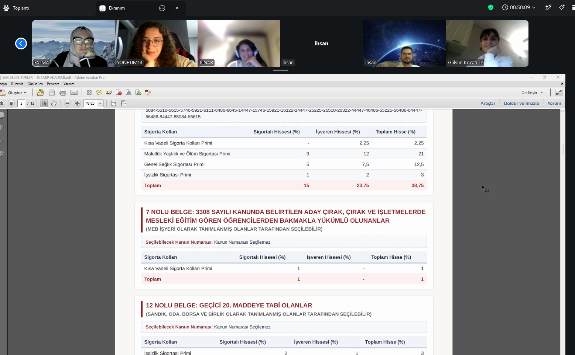Toggle Acrobat read mode expand icon
Viewport: 575px width, 355px height.
(559, 93)
